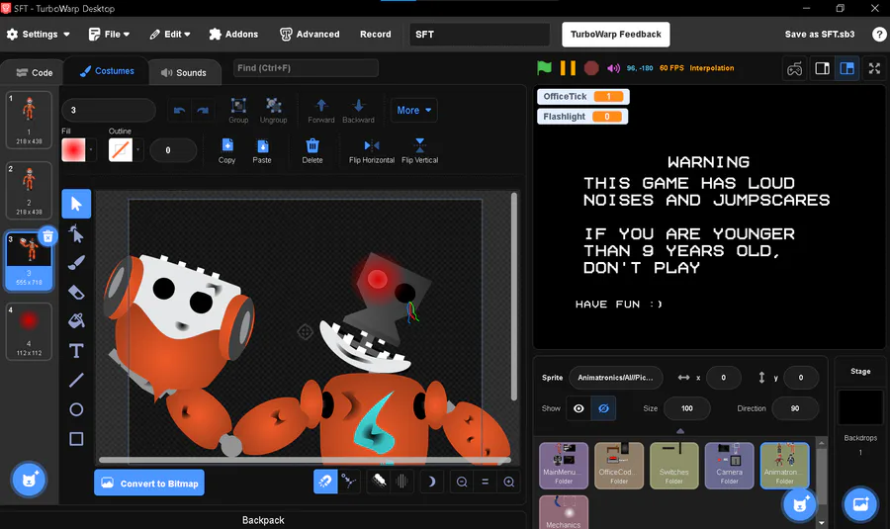Image resolution: width=890 pixels, height=529 pixels.
Task: Toggle the dark canvas moon button
Action: pos(431,482)
